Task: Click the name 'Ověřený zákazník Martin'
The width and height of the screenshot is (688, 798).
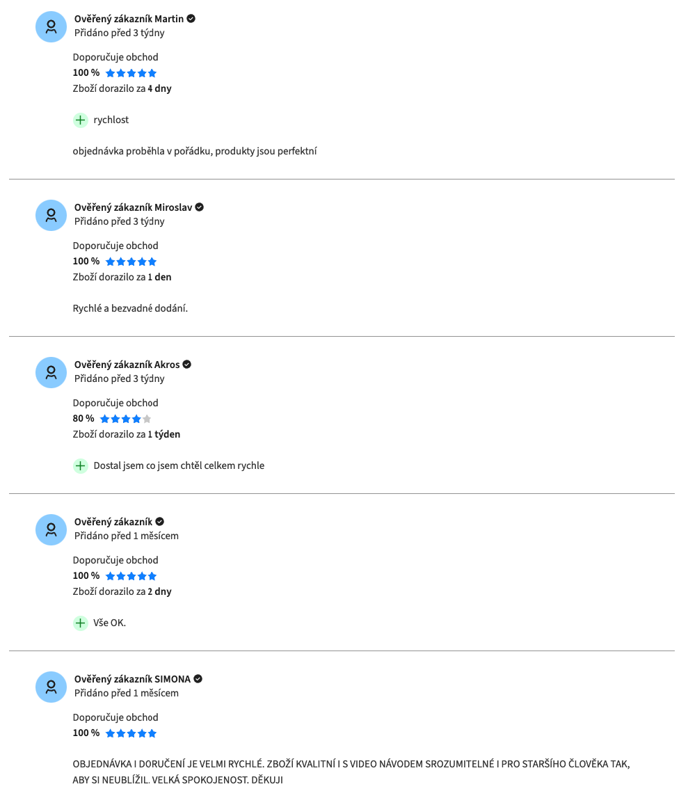Action: click(129, 19)
